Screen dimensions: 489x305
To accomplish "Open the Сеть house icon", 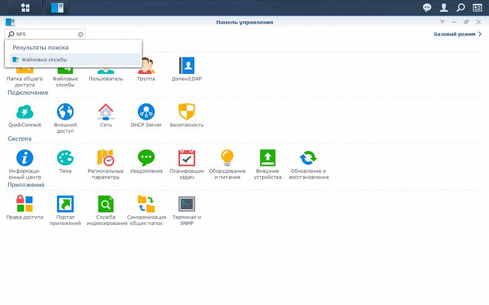I will pos(106,112).
